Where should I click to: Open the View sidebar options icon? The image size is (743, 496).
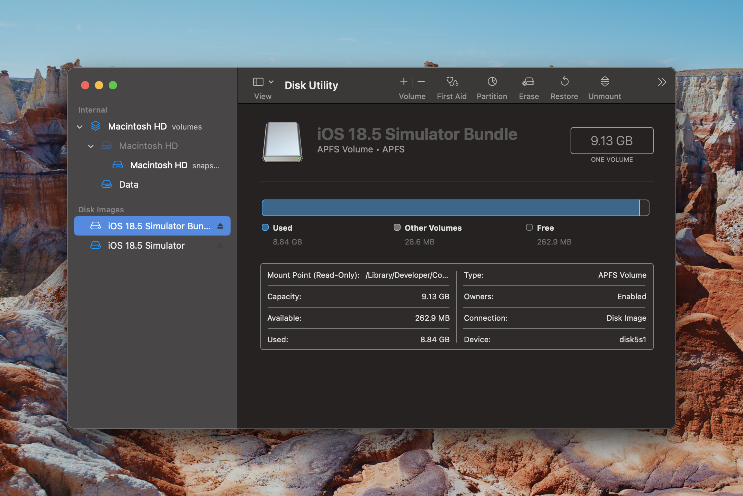pos(258,82)
